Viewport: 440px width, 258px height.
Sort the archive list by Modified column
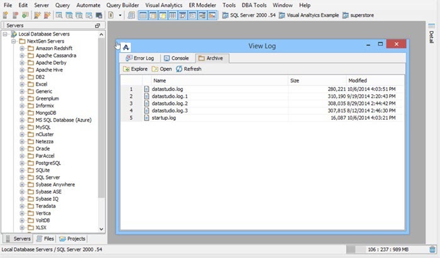(375, 80)
